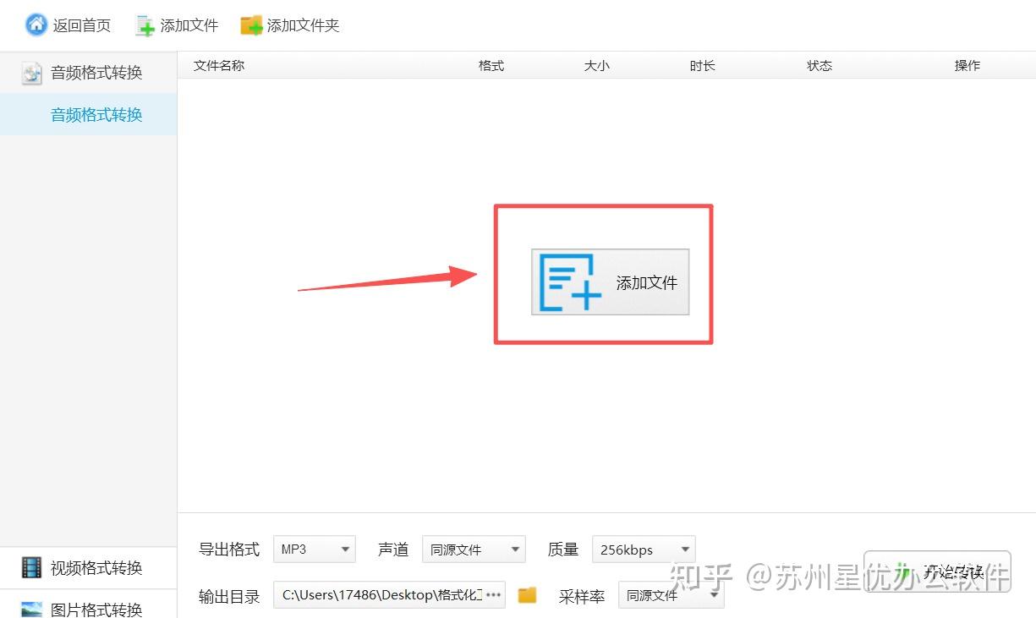
Task: Select the highlighted 音频格式转换 subtab
Action: (x=96, y=114)
